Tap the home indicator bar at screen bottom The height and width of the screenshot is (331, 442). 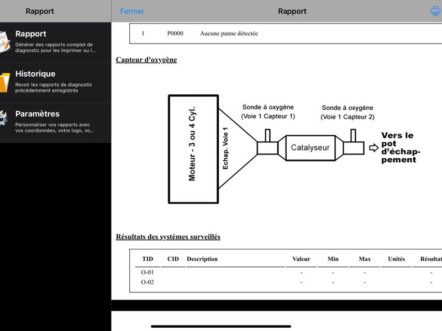click(221, 327)
